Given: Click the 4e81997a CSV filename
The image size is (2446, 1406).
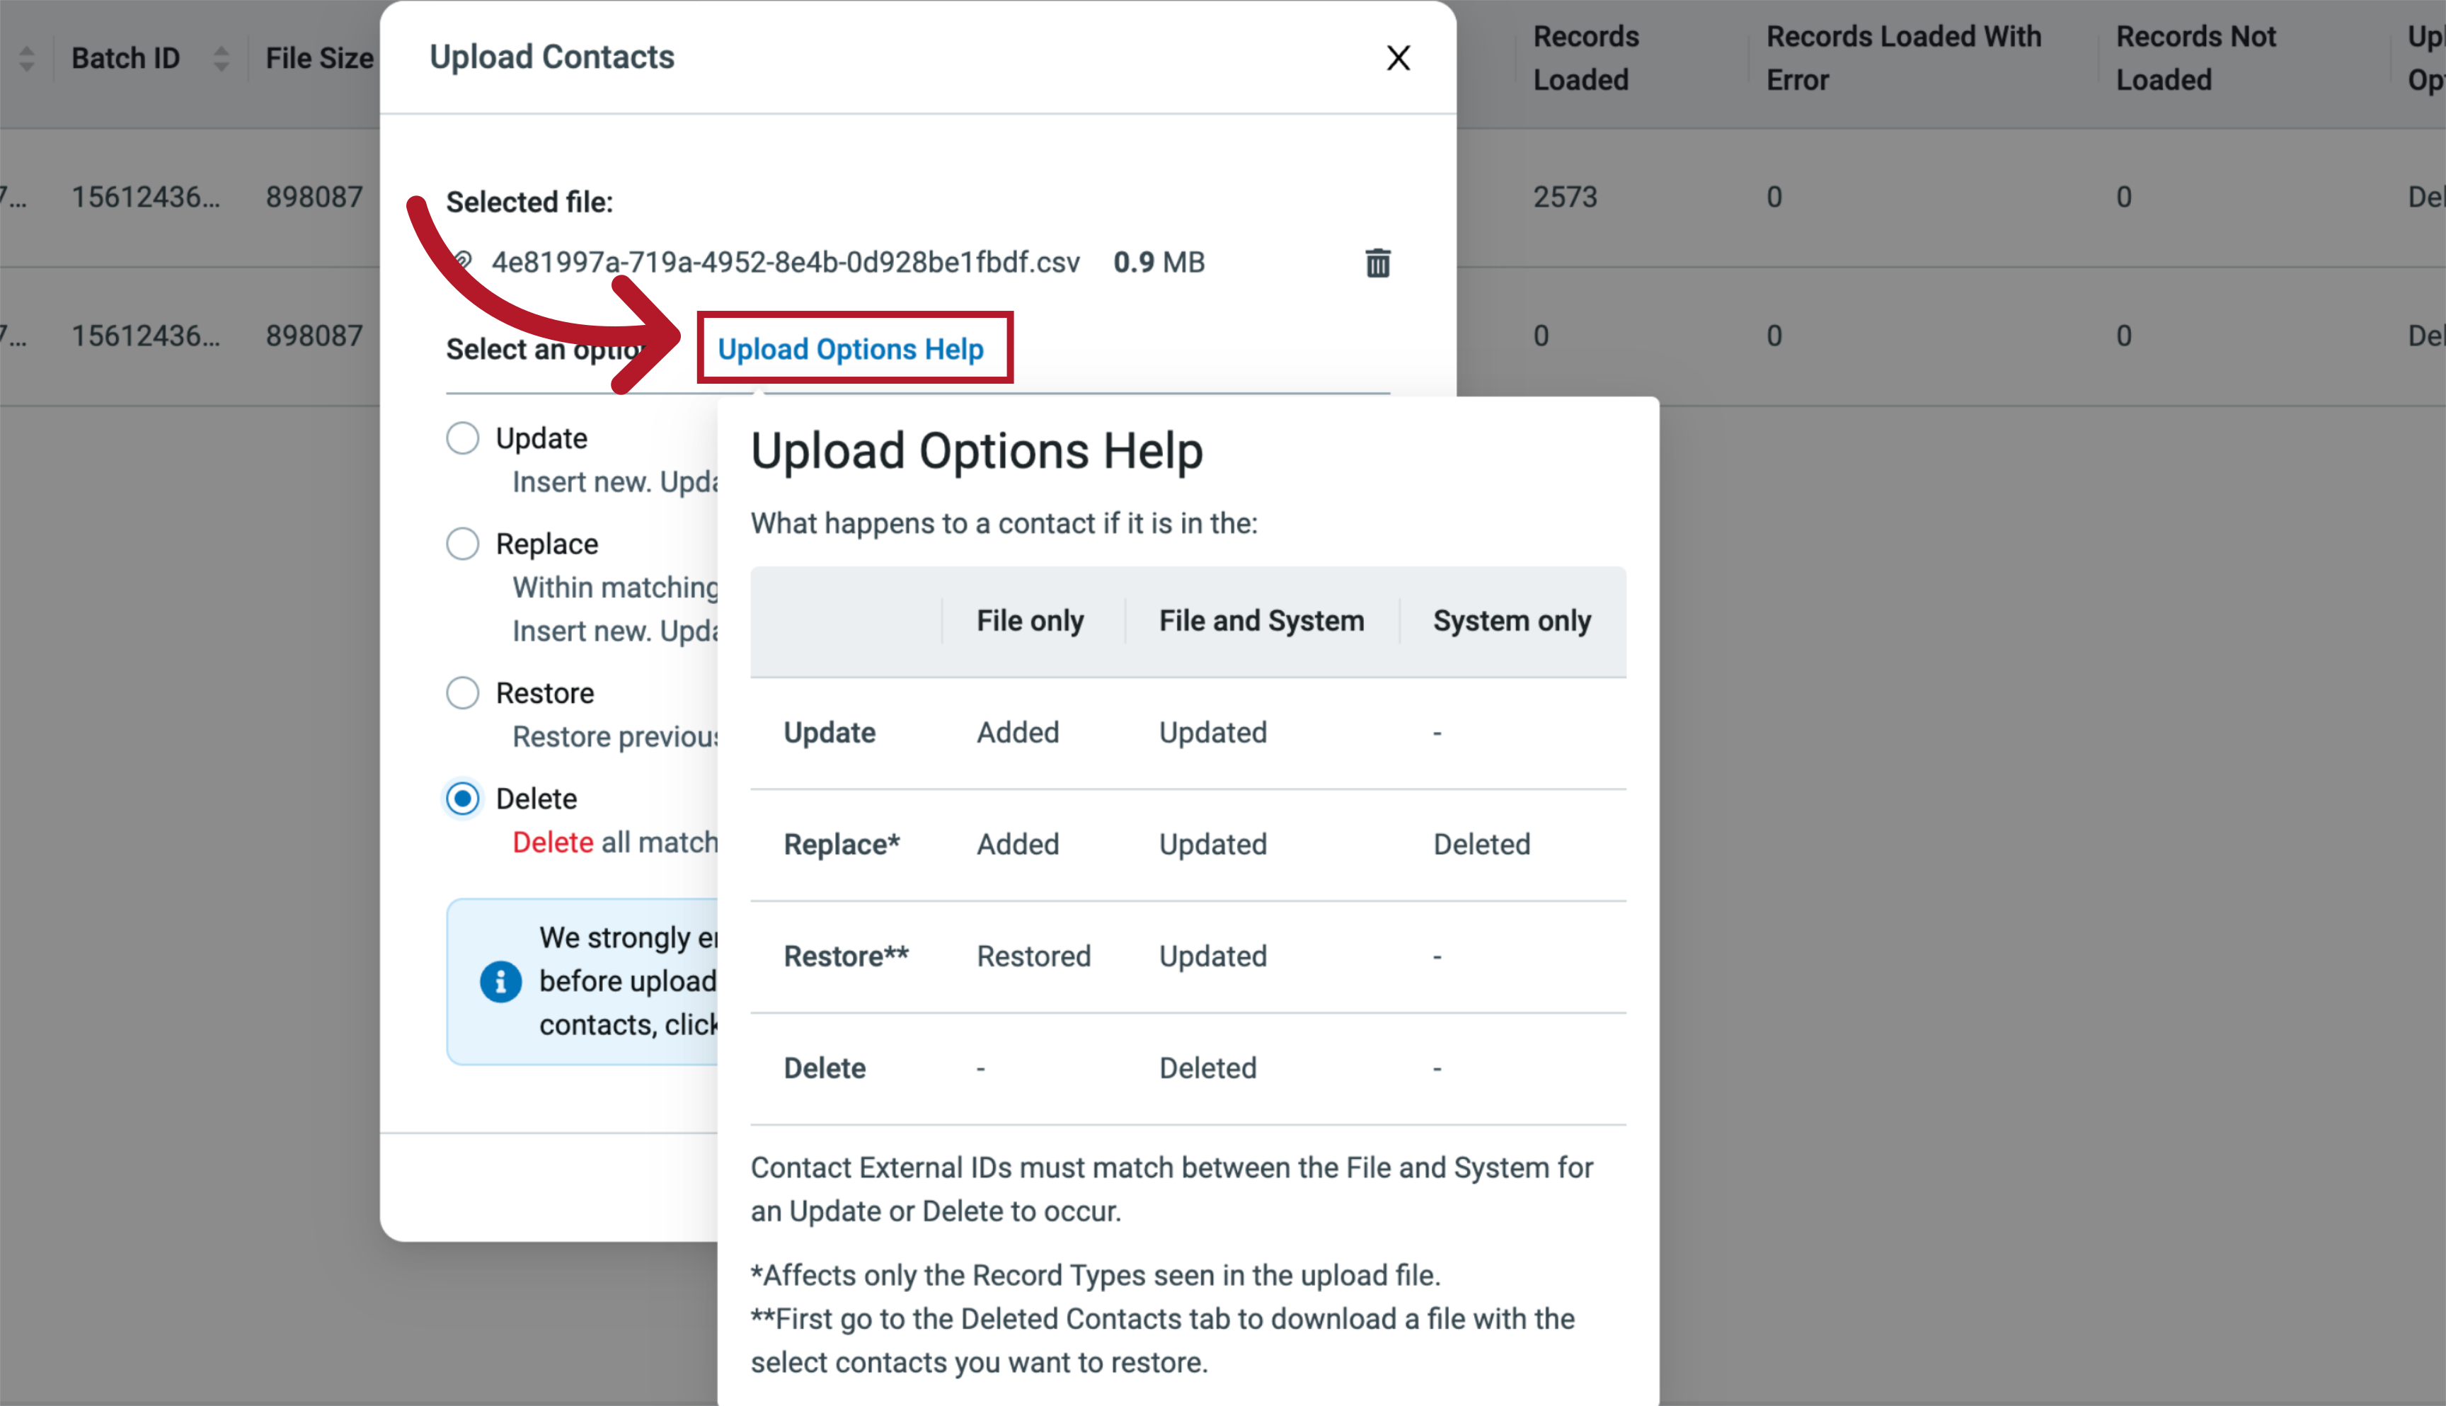Looking at the screenshot, I should click(x=787, y=261).
